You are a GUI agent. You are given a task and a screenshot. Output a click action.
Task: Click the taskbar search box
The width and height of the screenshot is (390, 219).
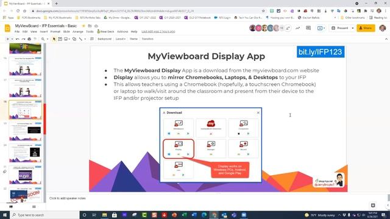(x=44, y=215)
